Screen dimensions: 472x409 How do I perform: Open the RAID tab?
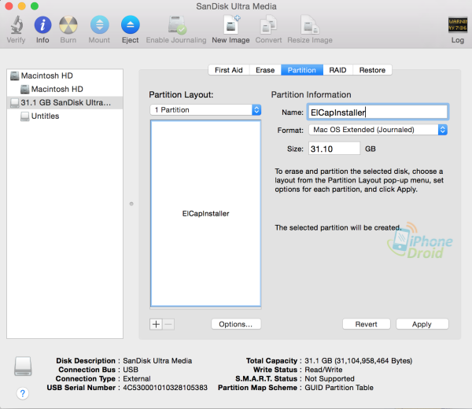tap(337, 70)
